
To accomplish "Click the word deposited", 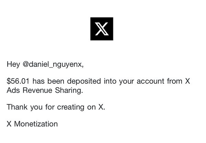I will point(84,81).
